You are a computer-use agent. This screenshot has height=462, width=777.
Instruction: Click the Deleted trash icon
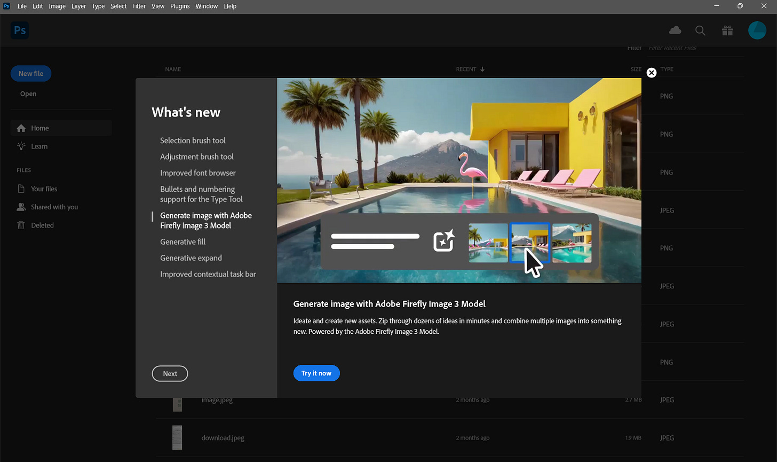coord(21,225)
